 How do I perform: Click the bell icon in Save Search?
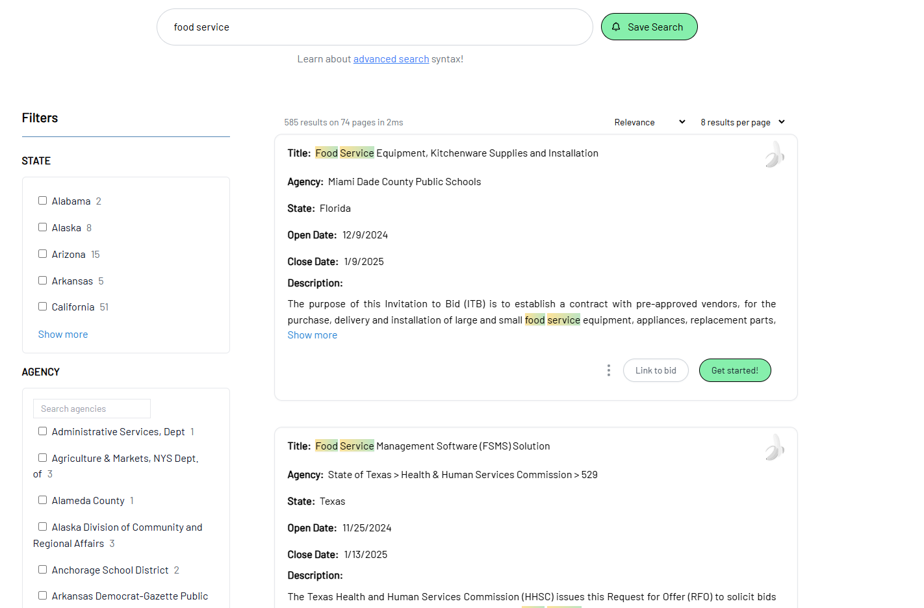point(616,27)
